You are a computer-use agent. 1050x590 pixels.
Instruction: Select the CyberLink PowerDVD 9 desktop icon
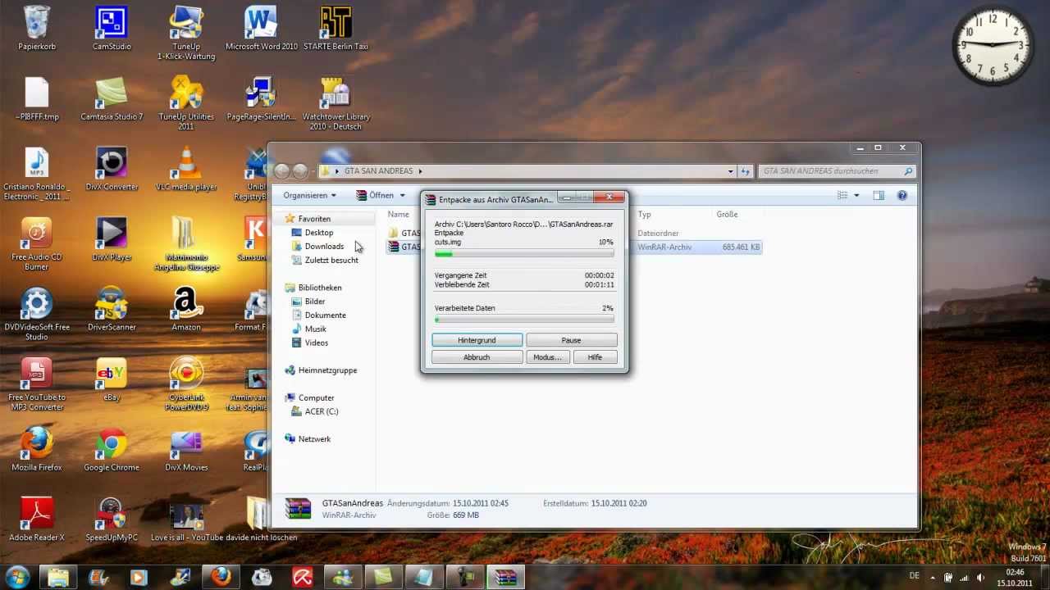pyautogui.click(x=186, y=384)
